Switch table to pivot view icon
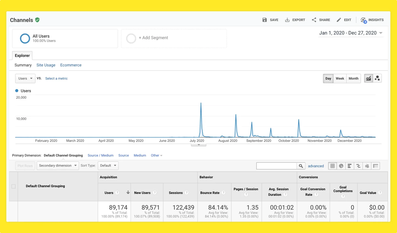 [376, 166]
